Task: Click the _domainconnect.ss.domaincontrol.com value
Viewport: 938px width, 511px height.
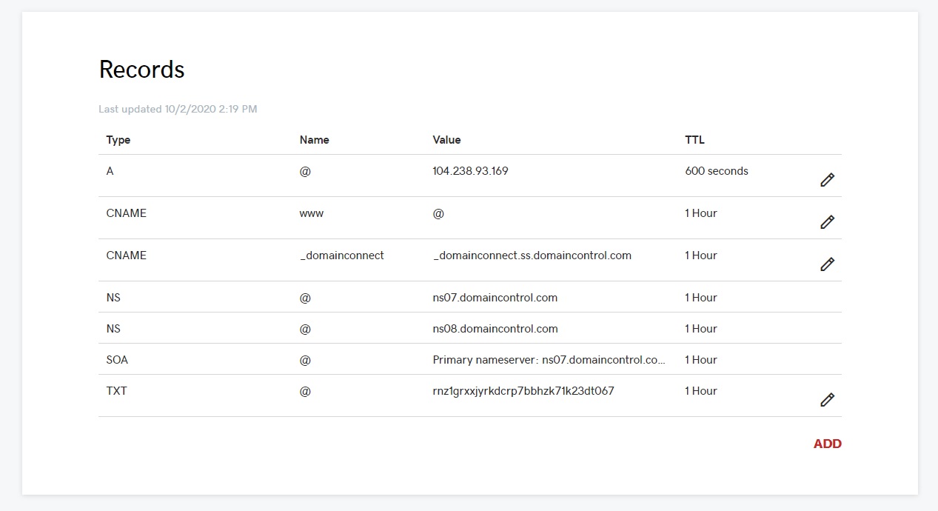Action: click(532, 255)
